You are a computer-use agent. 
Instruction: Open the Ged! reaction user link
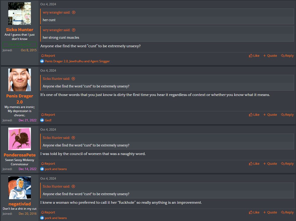(48, 120)
